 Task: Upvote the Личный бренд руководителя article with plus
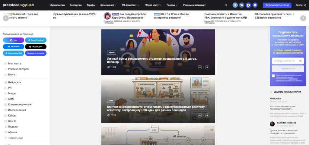click(207, 68)
